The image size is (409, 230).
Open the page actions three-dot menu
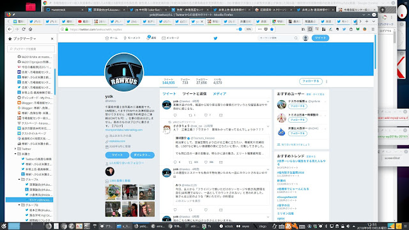click(x=259, y=29)
